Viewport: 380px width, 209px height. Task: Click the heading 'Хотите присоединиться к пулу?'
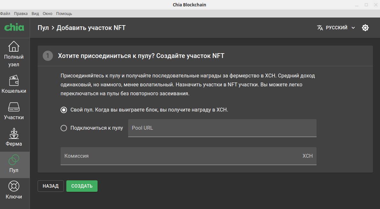pyautogui.click(x=106, y=56)
